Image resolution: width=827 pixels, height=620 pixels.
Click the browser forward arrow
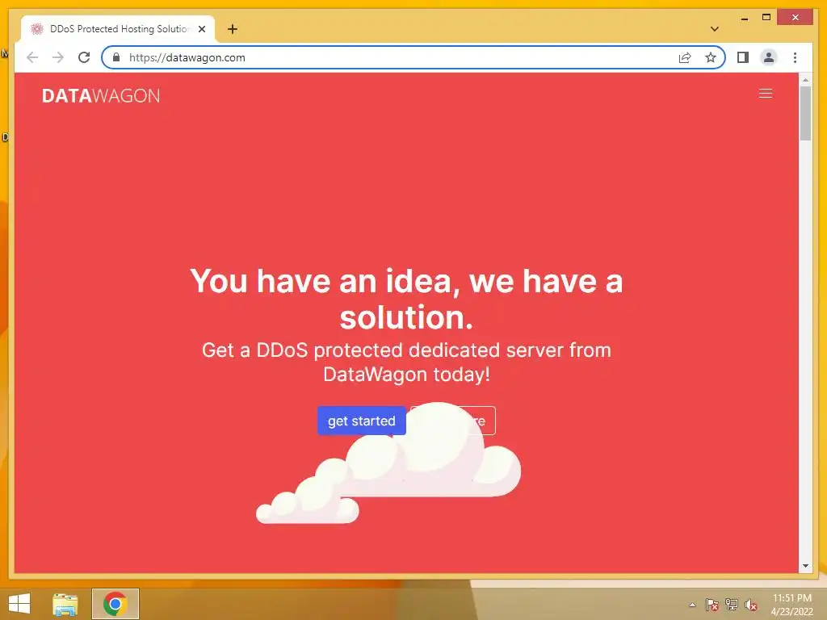tap(58, 57)
